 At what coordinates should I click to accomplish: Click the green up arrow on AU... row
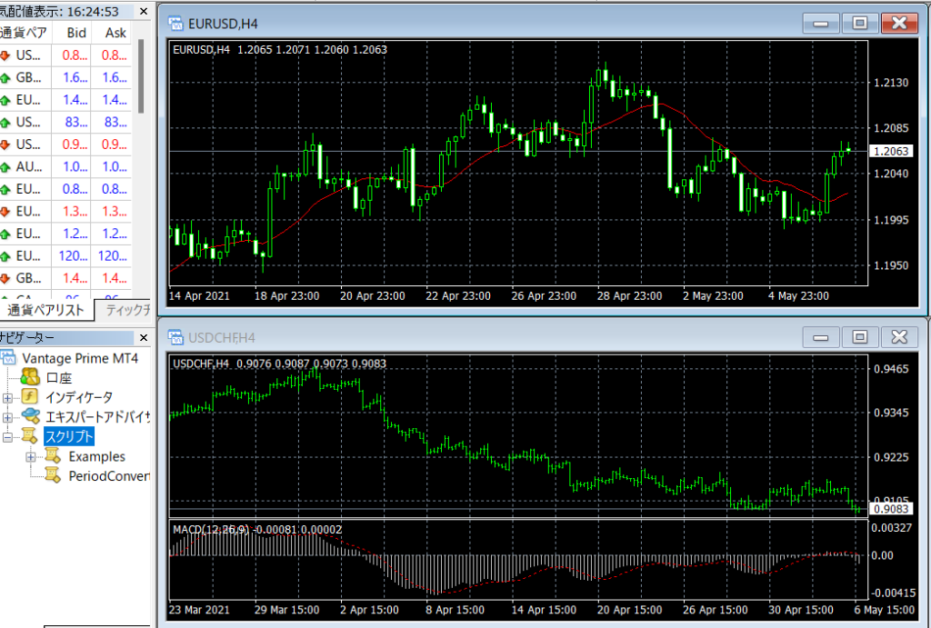pyautogui.click(x=8, y=167)
